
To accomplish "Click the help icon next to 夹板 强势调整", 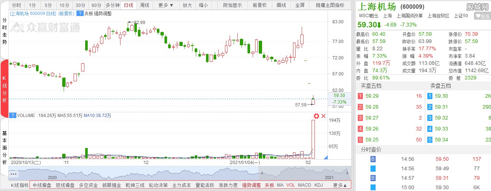I will (80, 13).
